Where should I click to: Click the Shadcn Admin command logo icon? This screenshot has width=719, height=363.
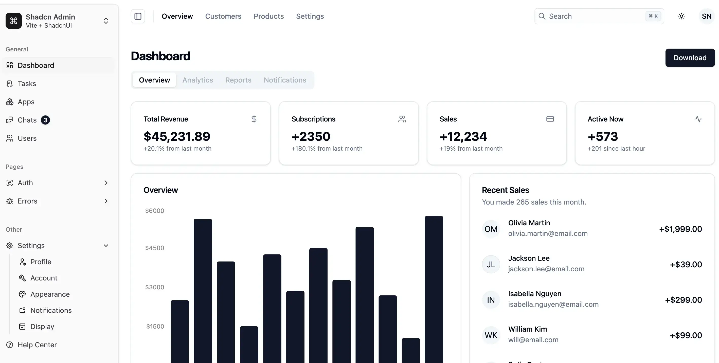[13, 21]
